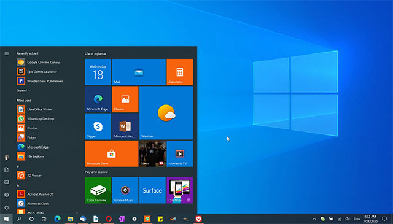393x224 pixels.
Task: Open the Calendar tile showing Wednesday 18
Action: 98,72
